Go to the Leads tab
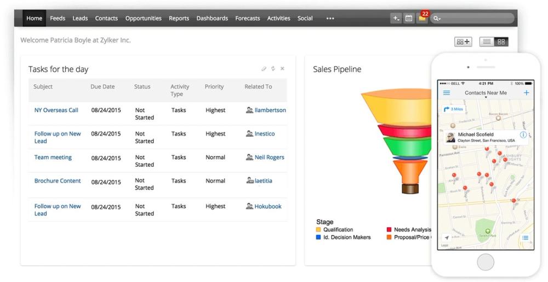Viewport: 548px width, 282px height. pos(80,18)
